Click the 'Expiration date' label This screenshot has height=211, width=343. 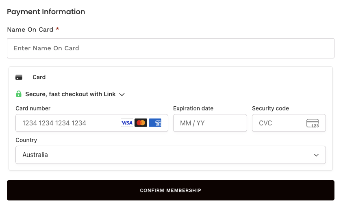(193, 108)
